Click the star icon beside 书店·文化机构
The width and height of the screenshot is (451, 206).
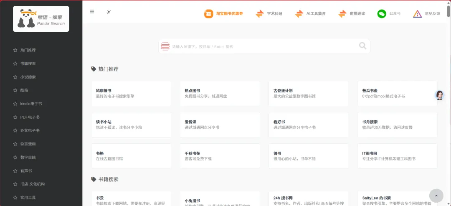(x=15, y=184)
